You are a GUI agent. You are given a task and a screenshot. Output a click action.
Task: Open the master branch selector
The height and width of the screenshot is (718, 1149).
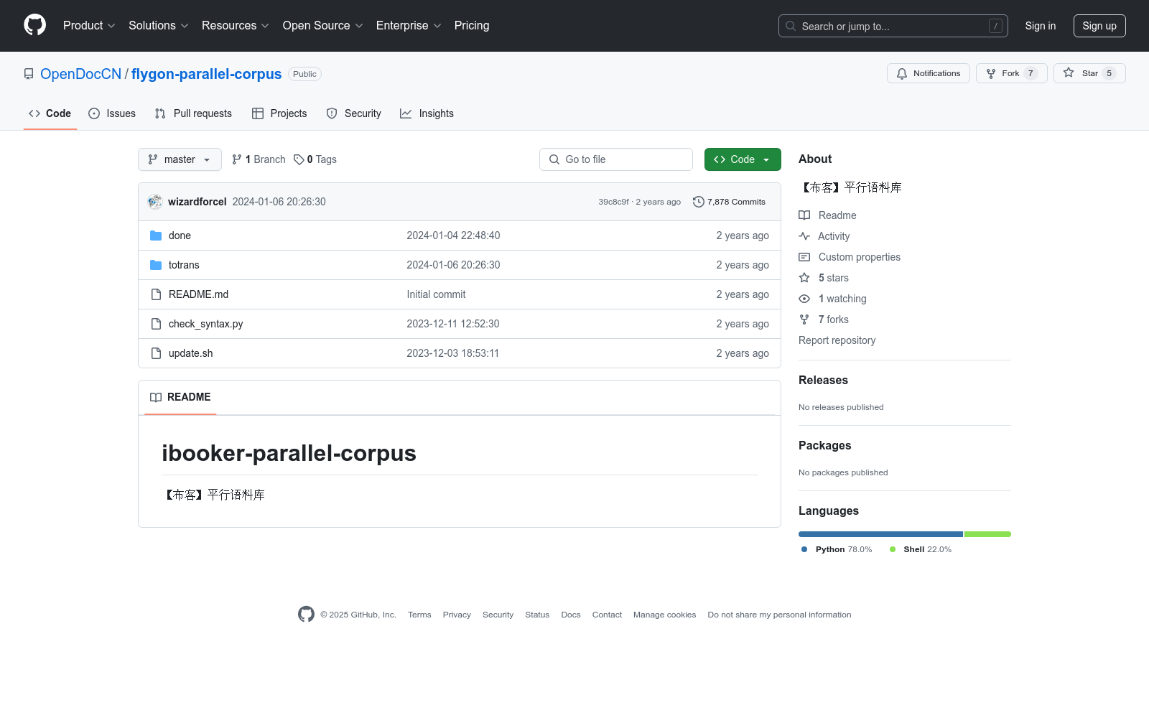click(180, 159)
